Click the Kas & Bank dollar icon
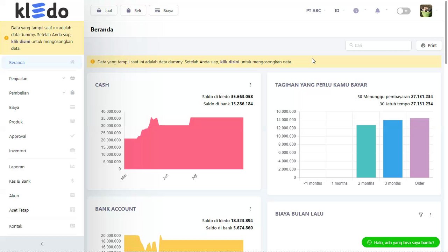 pos(72,181)
